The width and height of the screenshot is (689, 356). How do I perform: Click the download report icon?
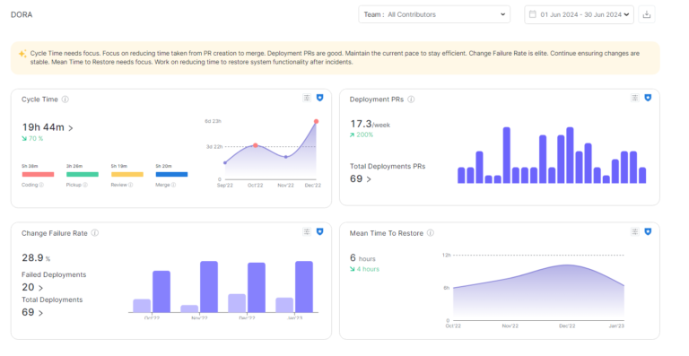[x=646, y=14]
